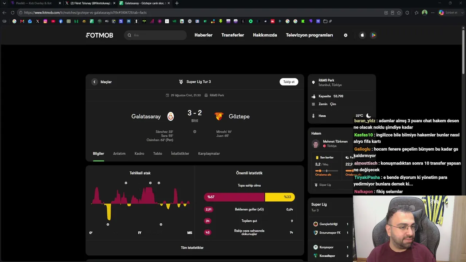Screen dimensions: 466x262
Task: Open the X (Twitter) bookmark icon
Action: [37, 21]
